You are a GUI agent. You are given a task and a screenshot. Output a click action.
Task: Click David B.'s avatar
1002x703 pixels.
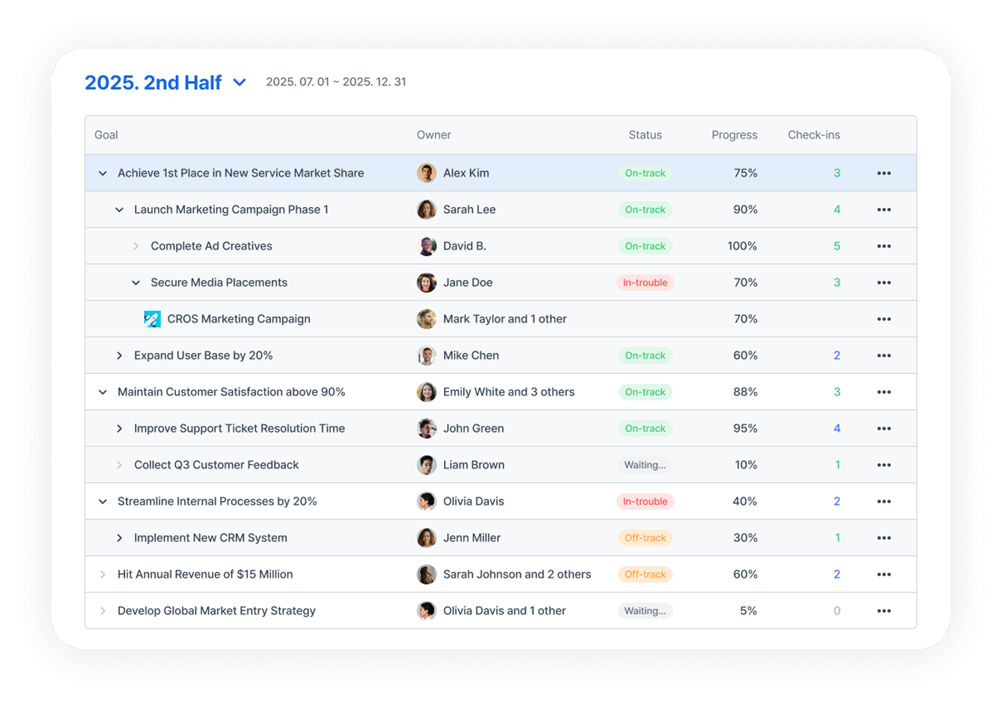[426, 246]
